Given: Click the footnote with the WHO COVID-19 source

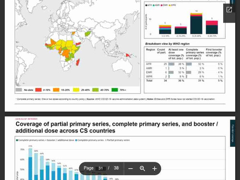Looking at the screenshot, I should pyautogui.click(x=115, y=99).
